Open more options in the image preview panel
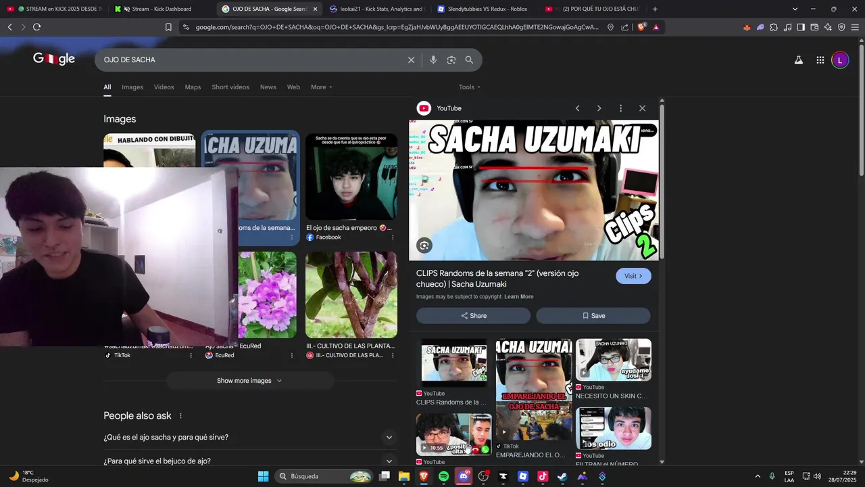This screenshot has width=865, height=487. pyautogui.click(x=620, y=108)
